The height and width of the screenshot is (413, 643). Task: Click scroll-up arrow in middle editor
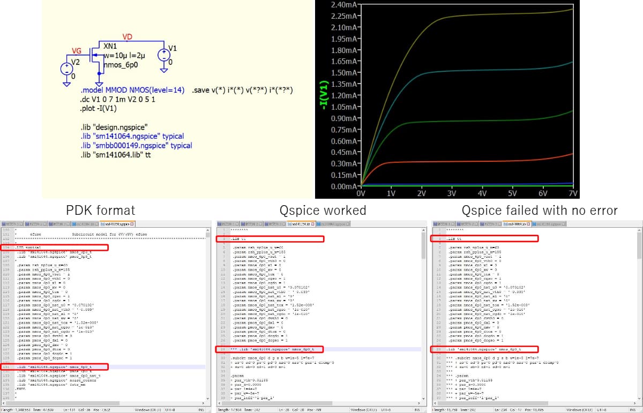pos(424,230)
